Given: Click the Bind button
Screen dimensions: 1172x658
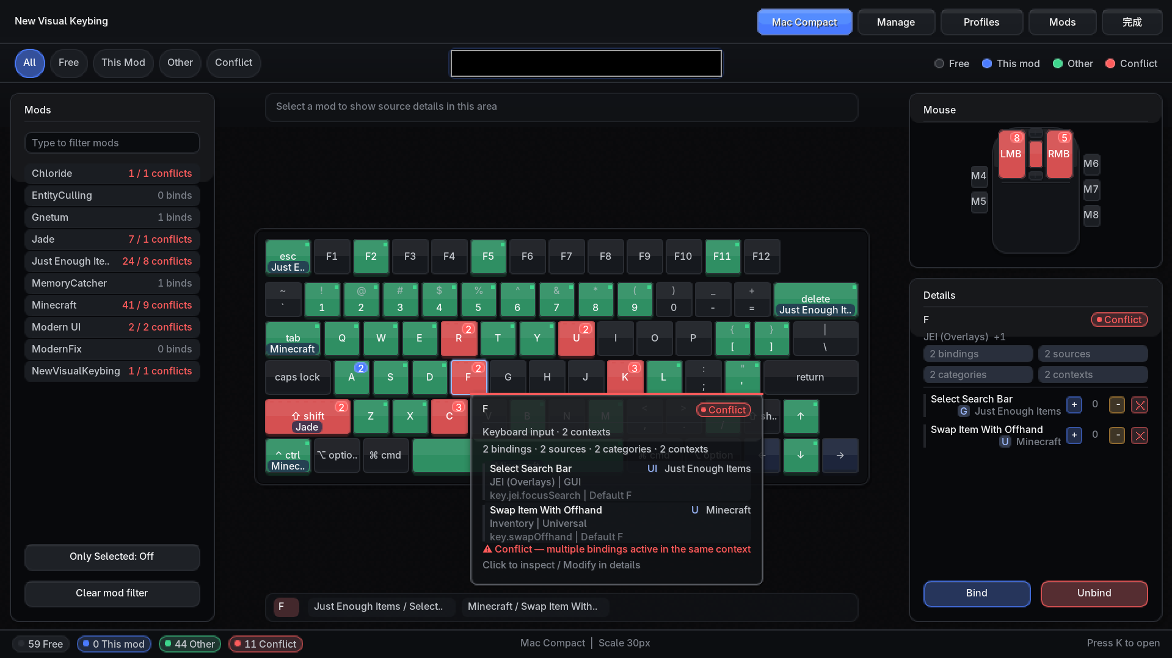Looking at the screenshot, I should (x=977, y=593).
